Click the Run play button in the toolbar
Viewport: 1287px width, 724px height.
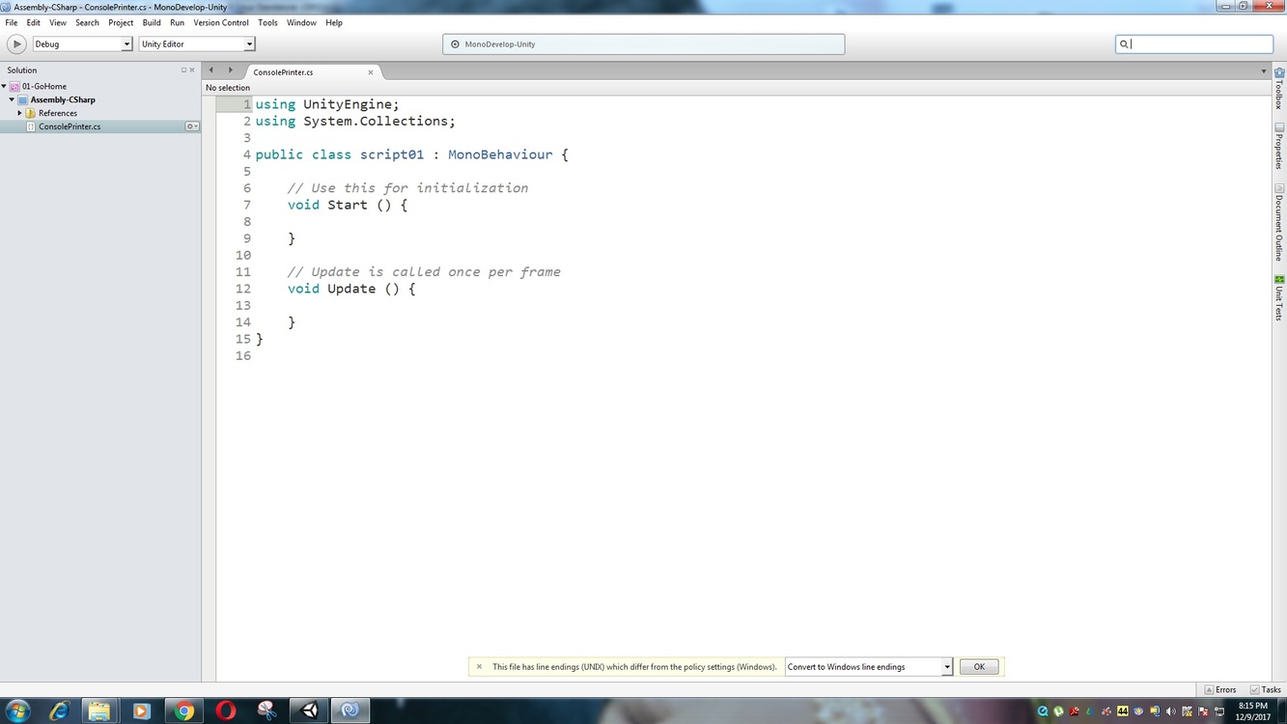[x=16, y=43]
